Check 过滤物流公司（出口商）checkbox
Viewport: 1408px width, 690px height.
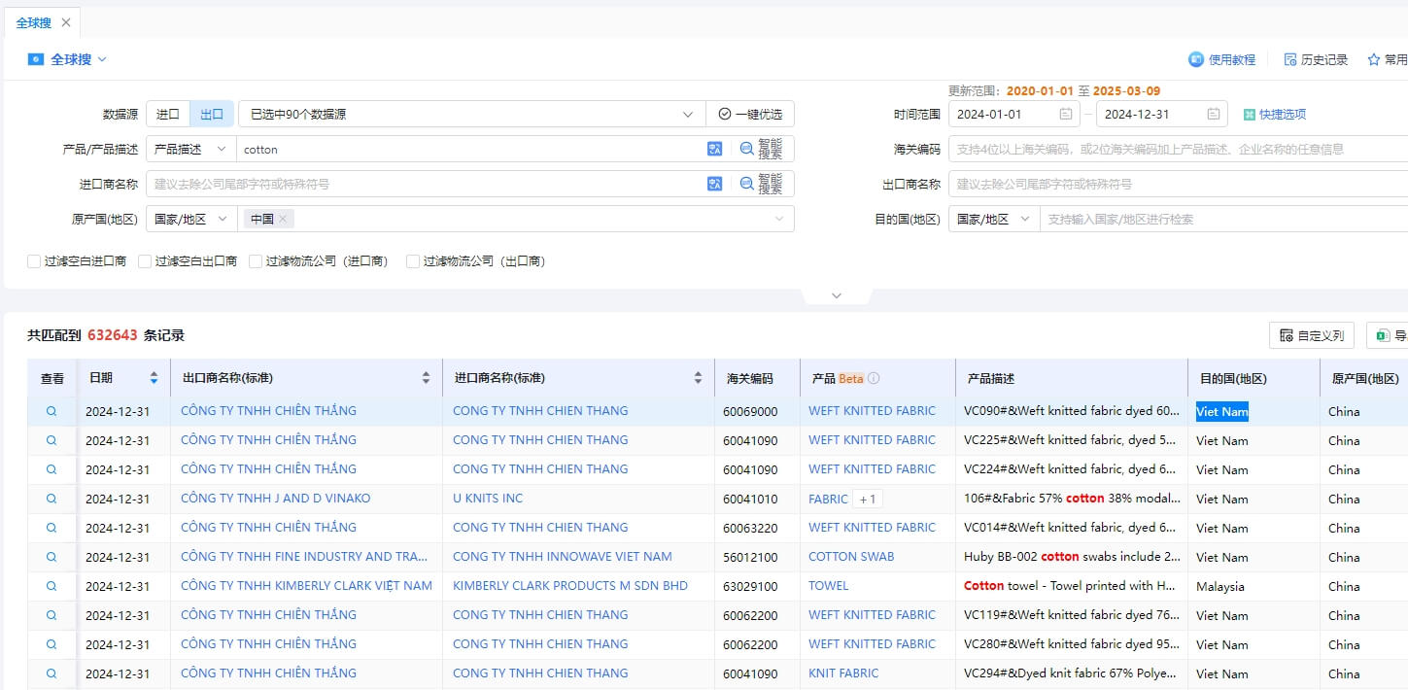[413, 261]
